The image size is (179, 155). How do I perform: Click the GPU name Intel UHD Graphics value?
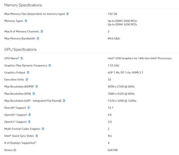(140, 58)
